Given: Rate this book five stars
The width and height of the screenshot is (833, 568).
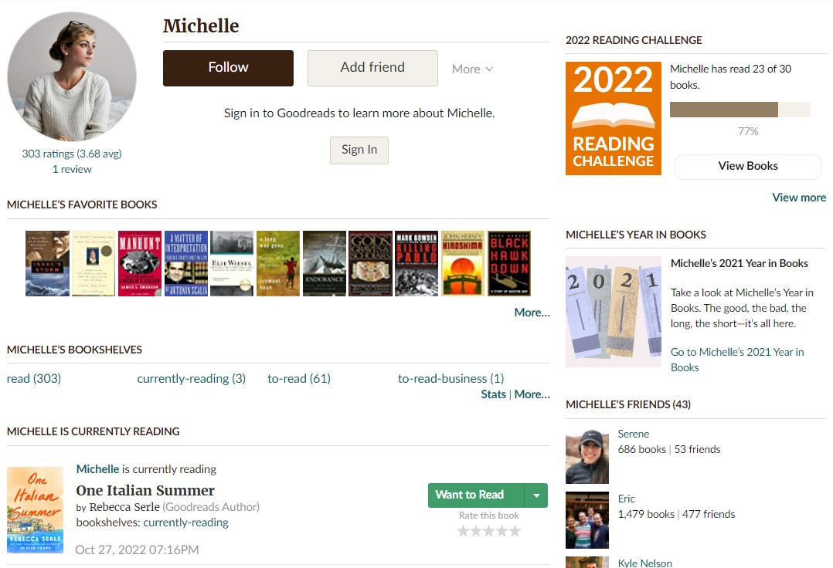Looking at the screenshot, I should pos(515,531).
